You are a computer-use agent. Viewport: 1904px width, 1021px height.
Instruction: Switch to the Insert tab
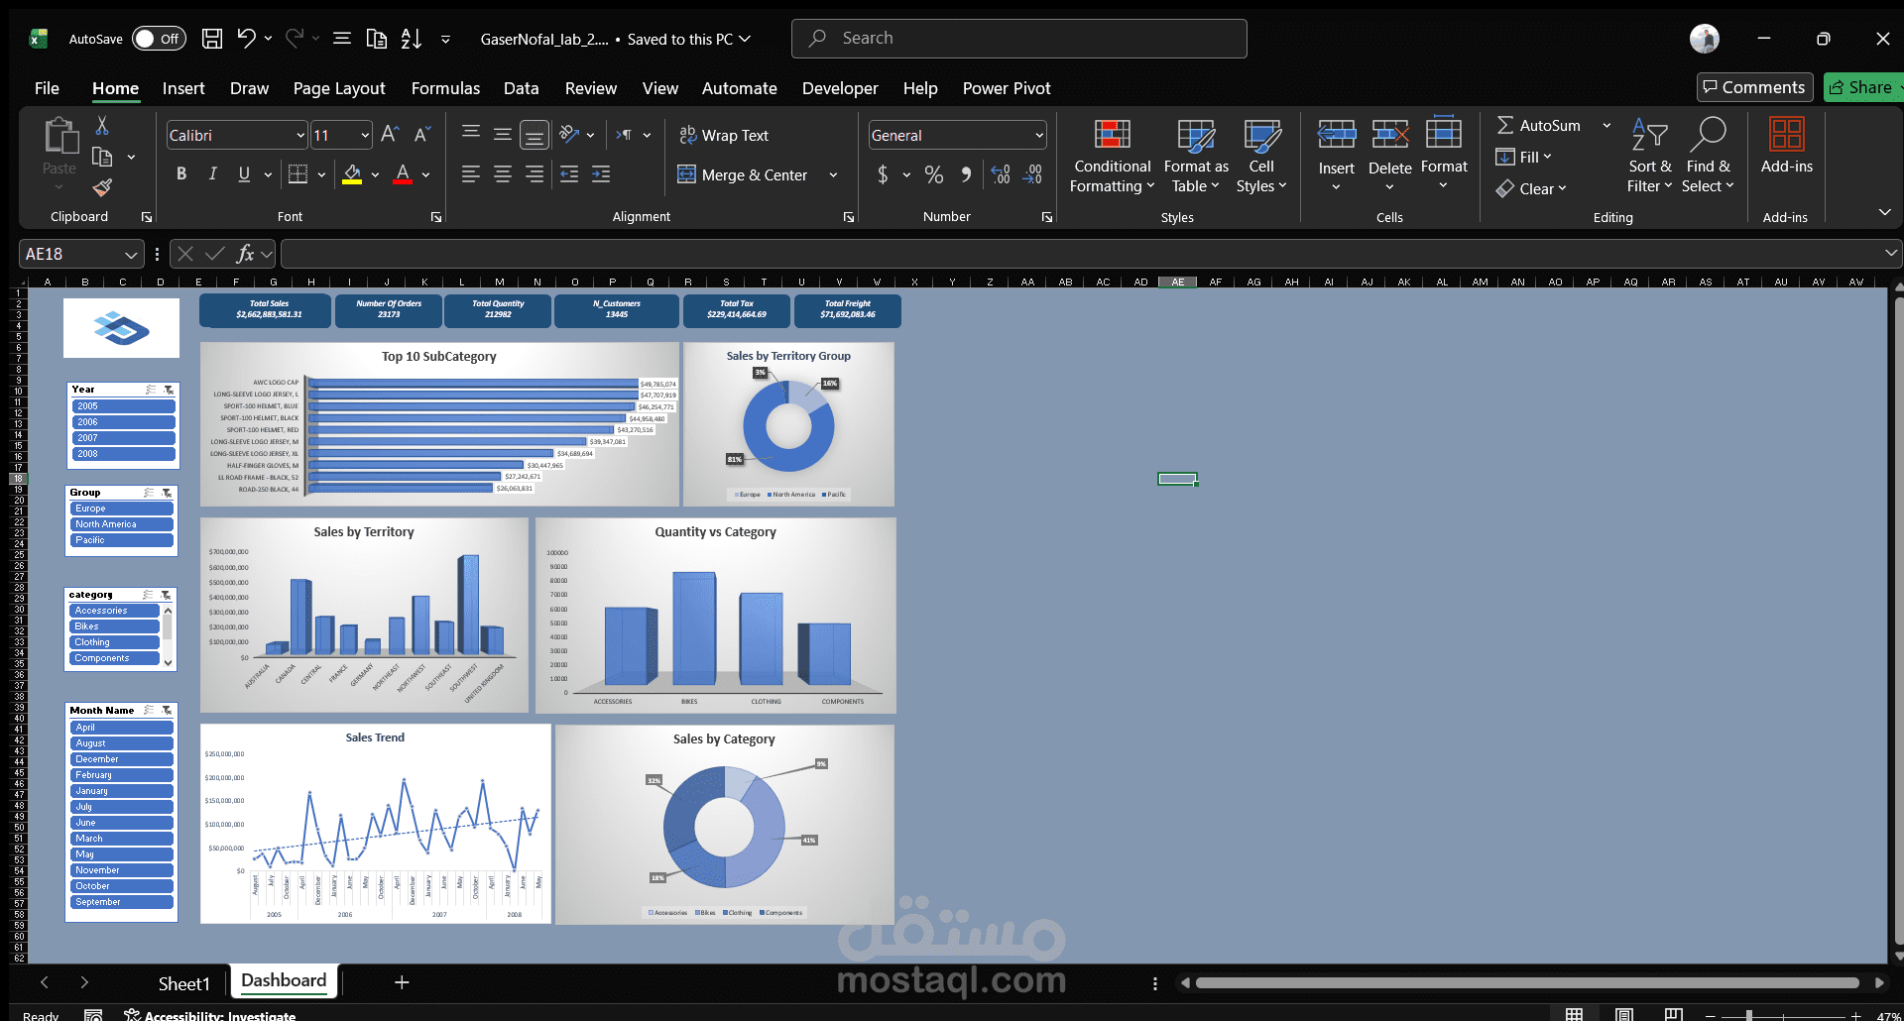coord(183,88)
